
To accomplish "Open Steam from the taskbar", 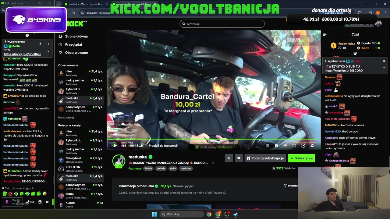I will (236, 214).
